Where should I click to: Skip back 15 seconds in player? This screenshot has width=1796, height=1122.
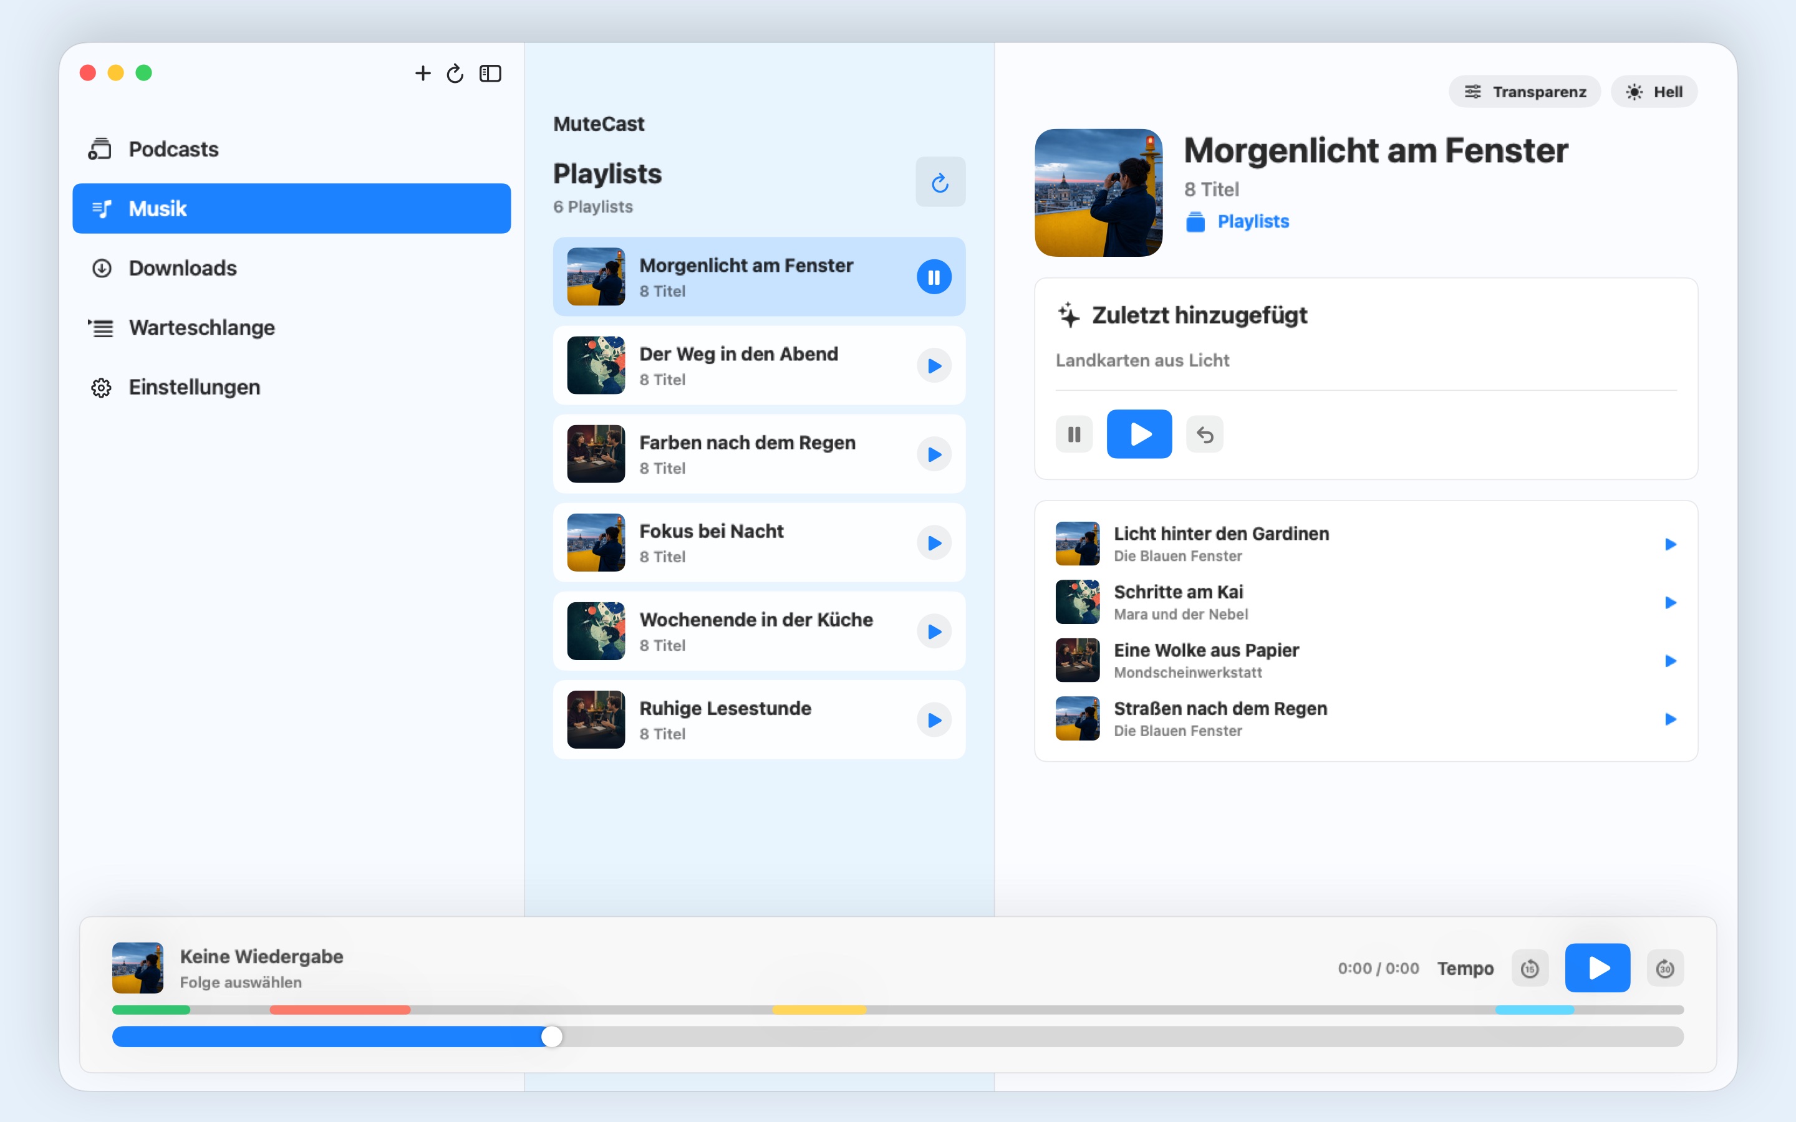point(1530,969)
